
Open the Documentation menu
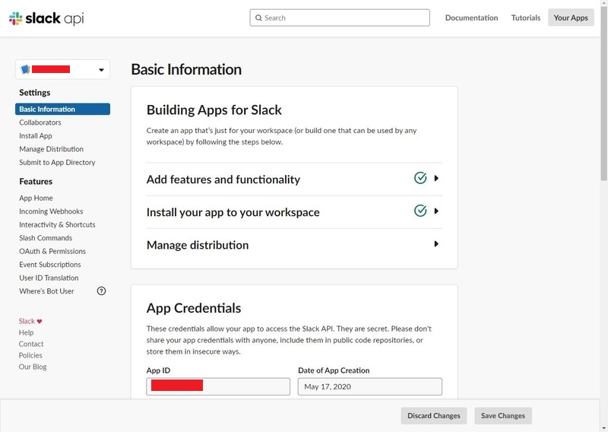tap(471, 17)
